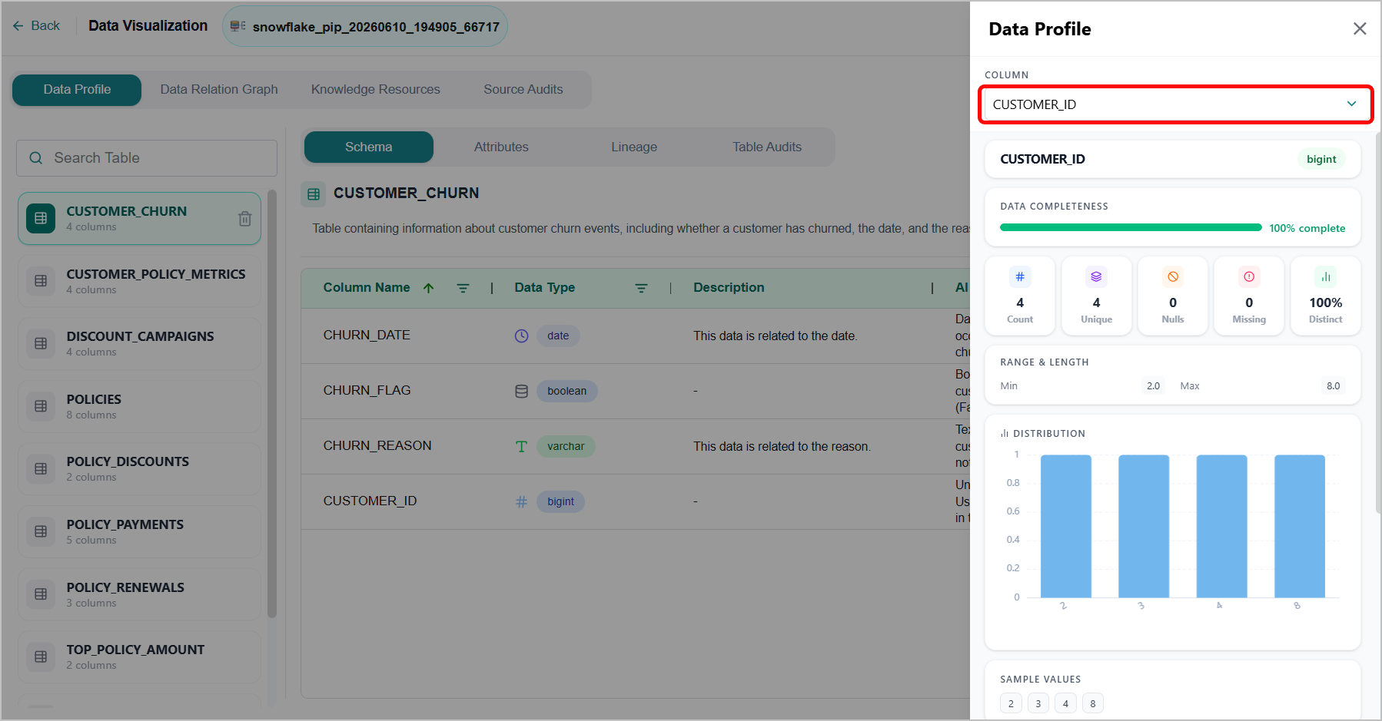The image size is (1382, 721).
Task: Click the TOP_POLICY_AMOUNT table icon
Action: click(x=41, y=657)
